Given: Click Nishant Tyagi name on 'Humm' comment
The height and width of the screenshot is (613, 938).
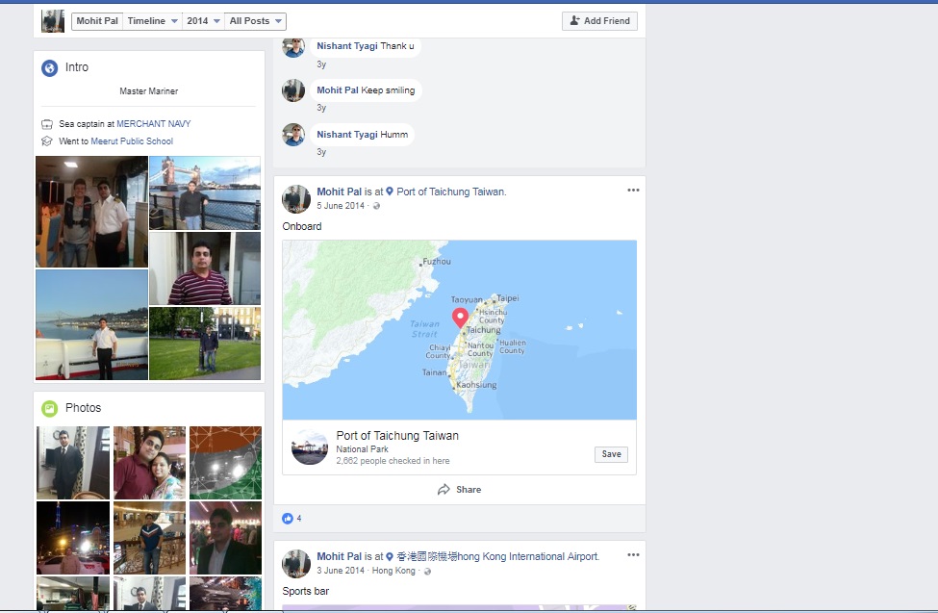Looking at the screenshot, I should (x=347, y=135).
